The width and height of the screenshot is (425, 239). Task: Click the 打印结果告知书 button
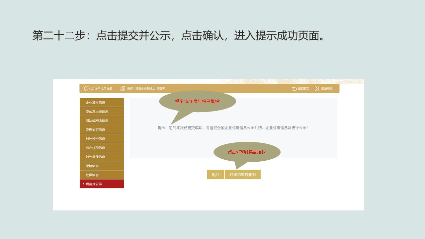coord(243,174)
